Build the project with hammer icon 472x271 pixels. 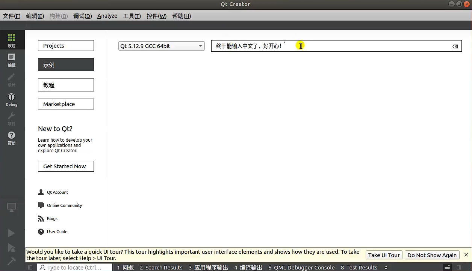[12, 261]
